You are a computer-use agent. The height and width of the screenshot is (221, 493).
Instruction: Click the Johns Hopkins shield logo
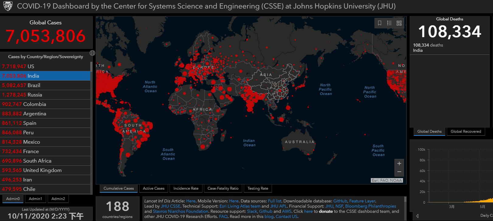click(x=7, y=6)
